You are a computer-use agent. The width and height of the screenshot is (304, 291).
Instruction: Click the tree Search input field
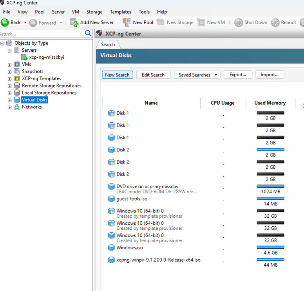click(x=42, y=34)
